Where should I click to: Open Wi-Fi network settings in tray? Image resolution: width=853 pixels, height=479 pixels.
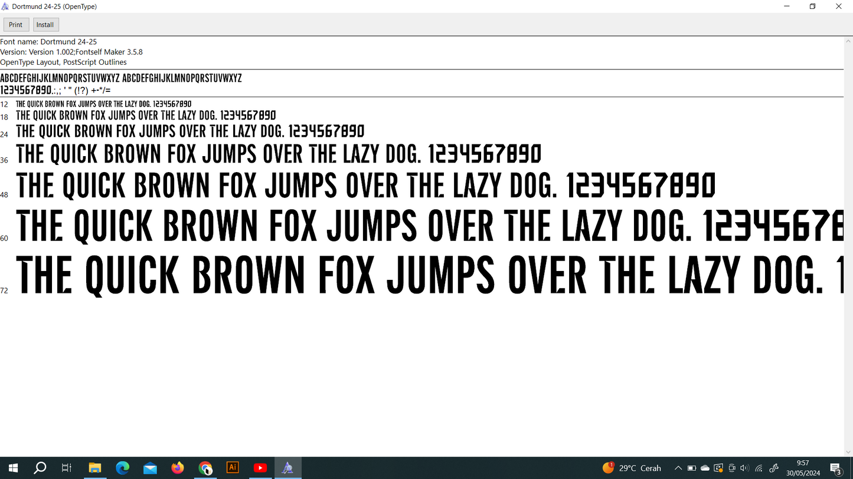(x=759, y=468)
